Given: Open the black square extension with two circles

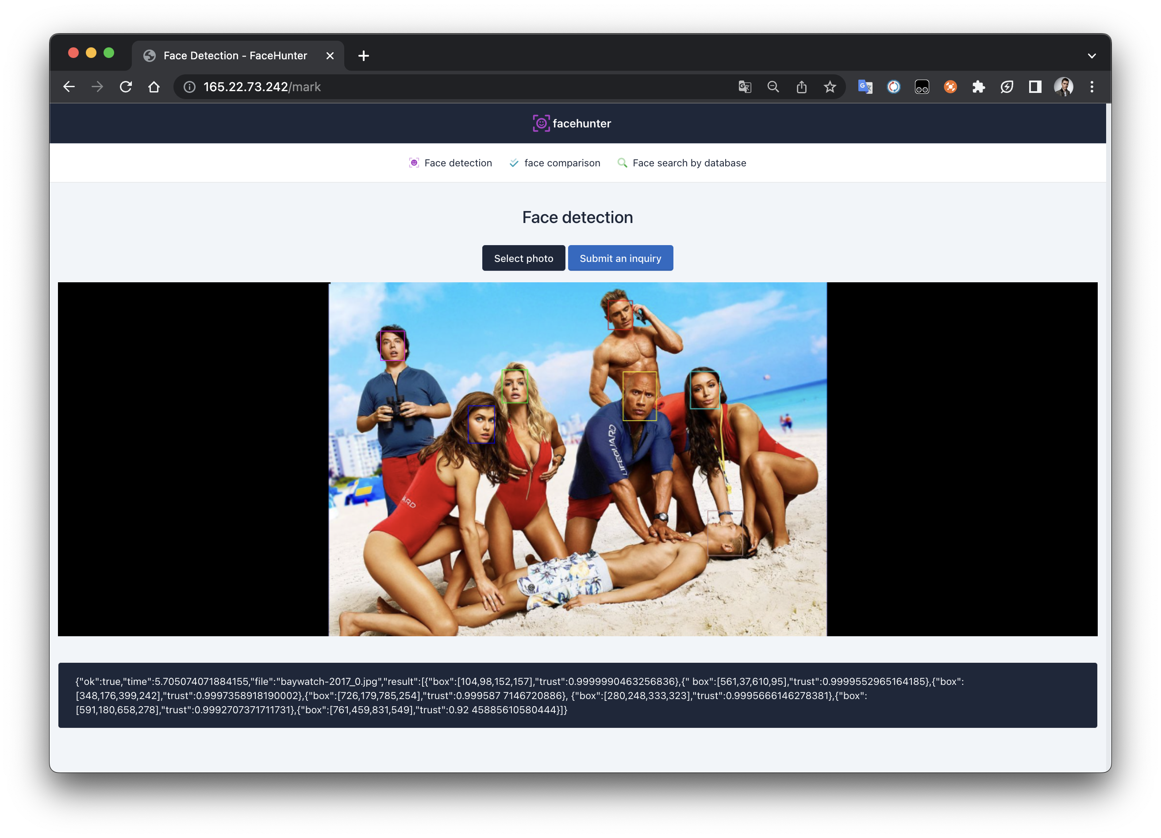Looking at the screenshot, I should (x=922, y=87).
